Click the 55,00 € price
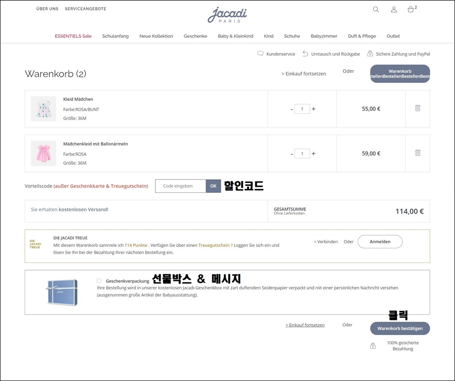Viewport: 455px width, 381px height. (x=371, y=109)
